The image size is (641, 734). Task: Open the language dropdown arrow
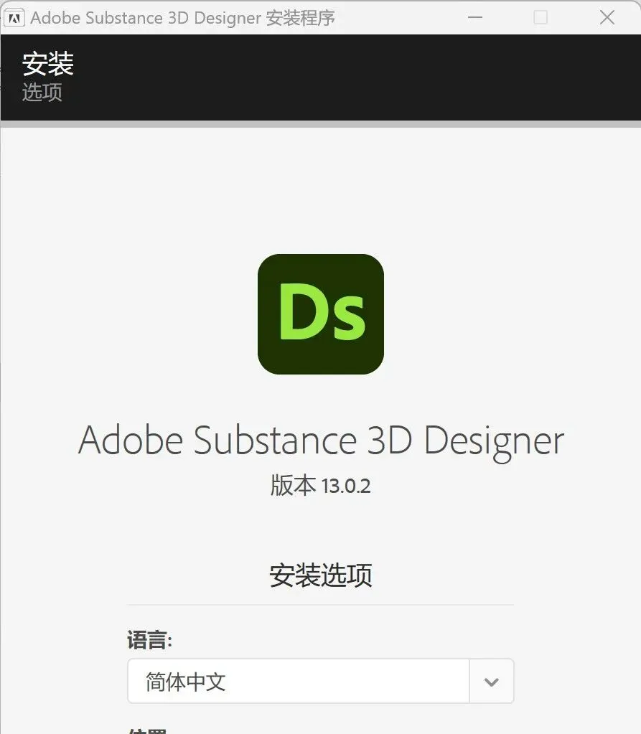pos(491,681)
